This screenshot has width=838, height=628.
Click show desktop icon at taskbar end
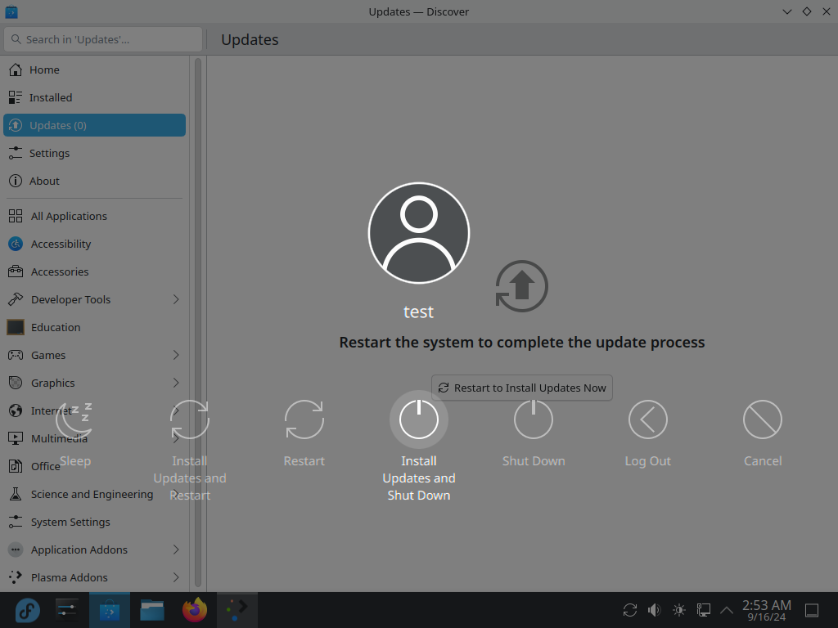pos(812,610)
